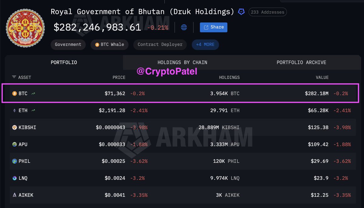Open the globe website icon
The image size is (364, 208).
pos(184,27)
